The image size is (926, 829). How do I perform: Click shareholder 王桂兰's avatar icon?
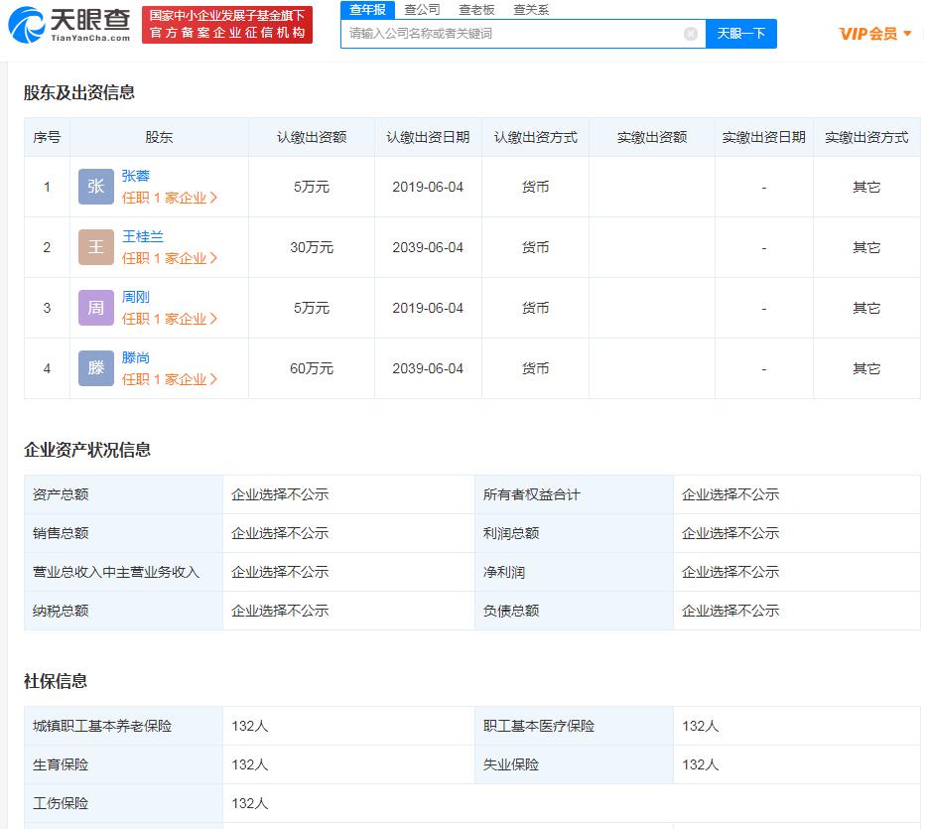pyautogui.click(x=95, y=246)
